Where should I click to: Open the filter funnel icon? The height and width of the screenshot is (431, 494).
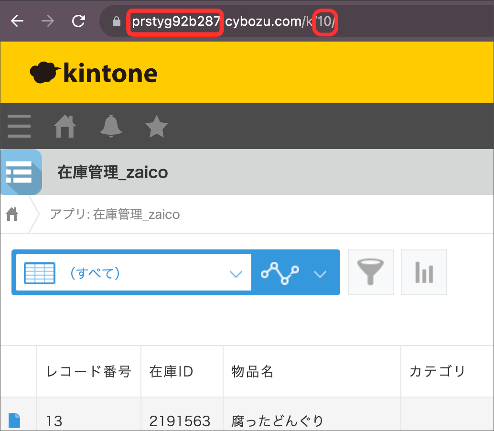pos(371,272)
